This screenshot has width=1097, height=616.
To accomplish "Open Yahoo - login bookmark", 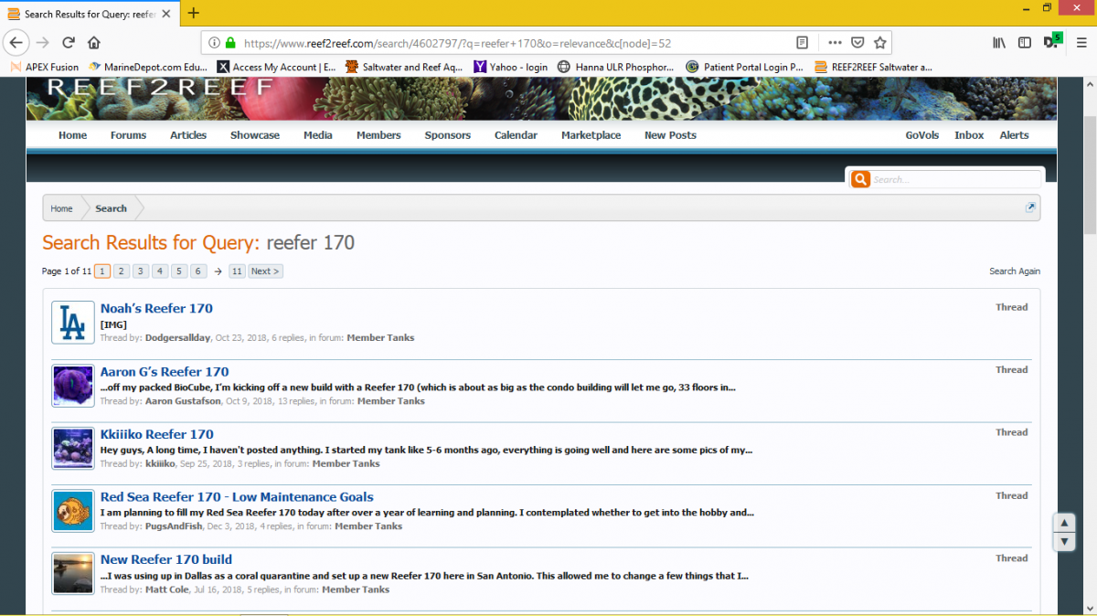I will pyautogui.click(x=510, y=67).
